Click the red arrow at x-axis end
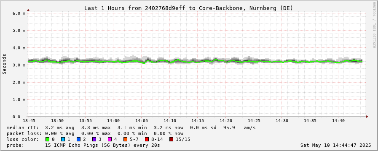The width and height of the screenshot is (378, 151). 367,117
